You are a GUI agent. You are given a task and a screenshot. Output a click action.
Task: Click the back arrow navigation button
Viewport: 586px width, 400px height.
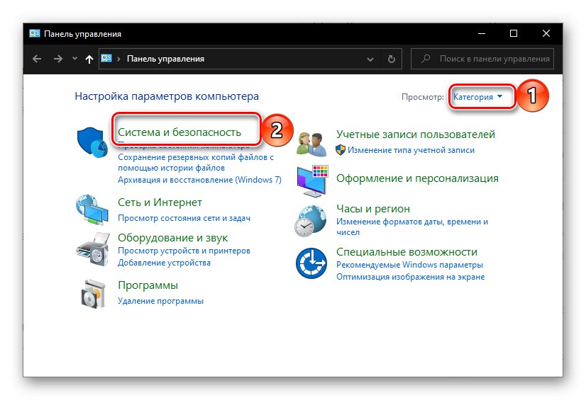pyautogui.click(x=37, y=59)
